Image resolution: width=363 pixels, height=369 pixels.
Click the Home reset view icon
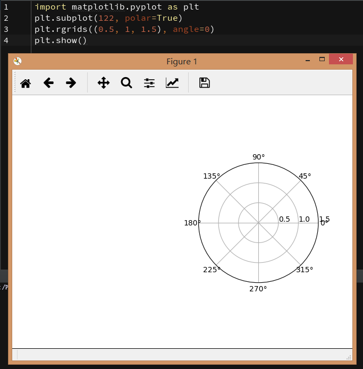tap(26, 83)
